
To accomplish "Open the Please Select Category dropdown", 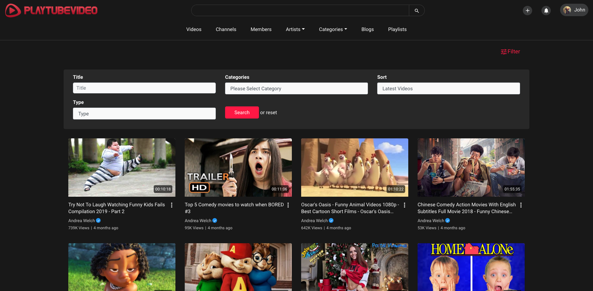I will tap(296, 88).
